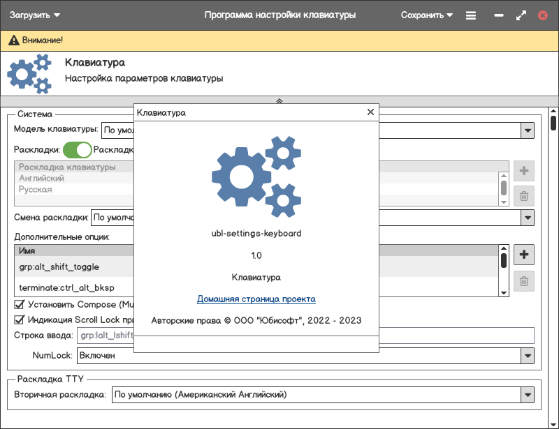
Task: Open Вторичная раскладка dropdown
Action: point(527,395)
